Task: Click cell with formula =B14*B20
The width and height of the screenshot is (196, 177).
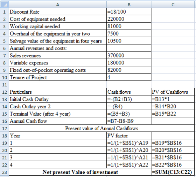Action: click(x=173, y=106)
